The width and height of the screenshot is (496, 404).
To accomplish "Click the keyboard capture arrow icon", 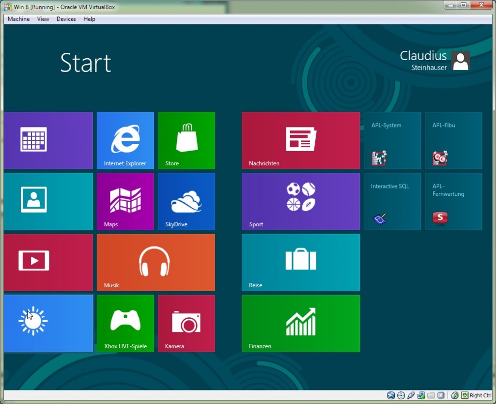I will [x=465, y=395].
